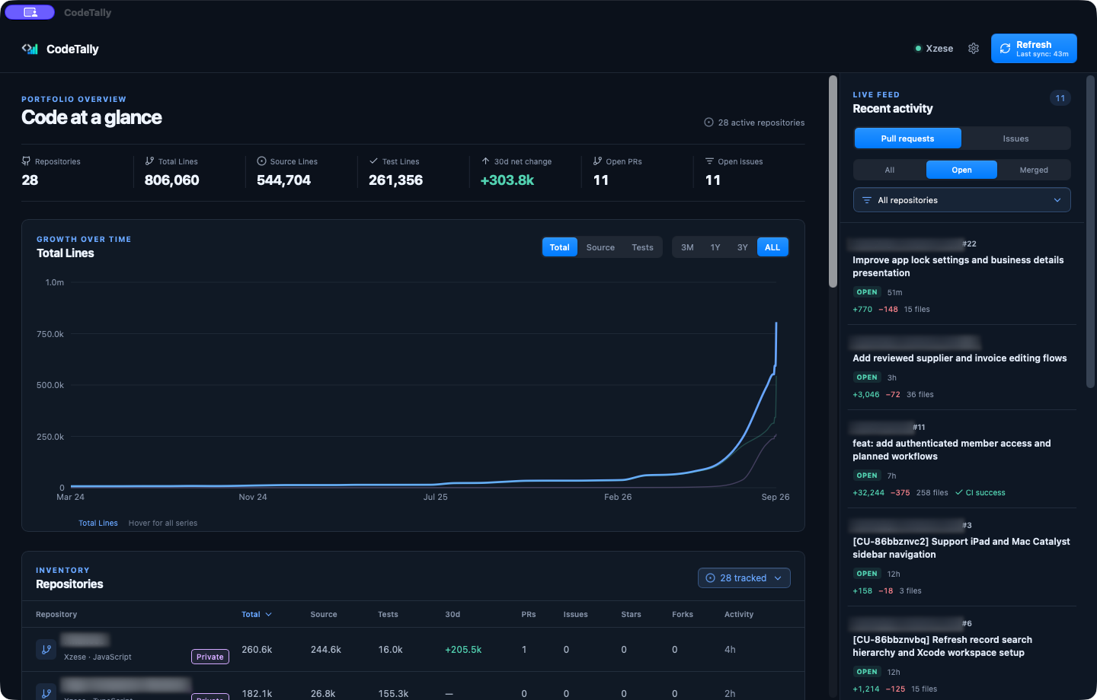Screen dimensions: 1097x700
Task: Switch to Issues tab
Action: (1015, 138)
